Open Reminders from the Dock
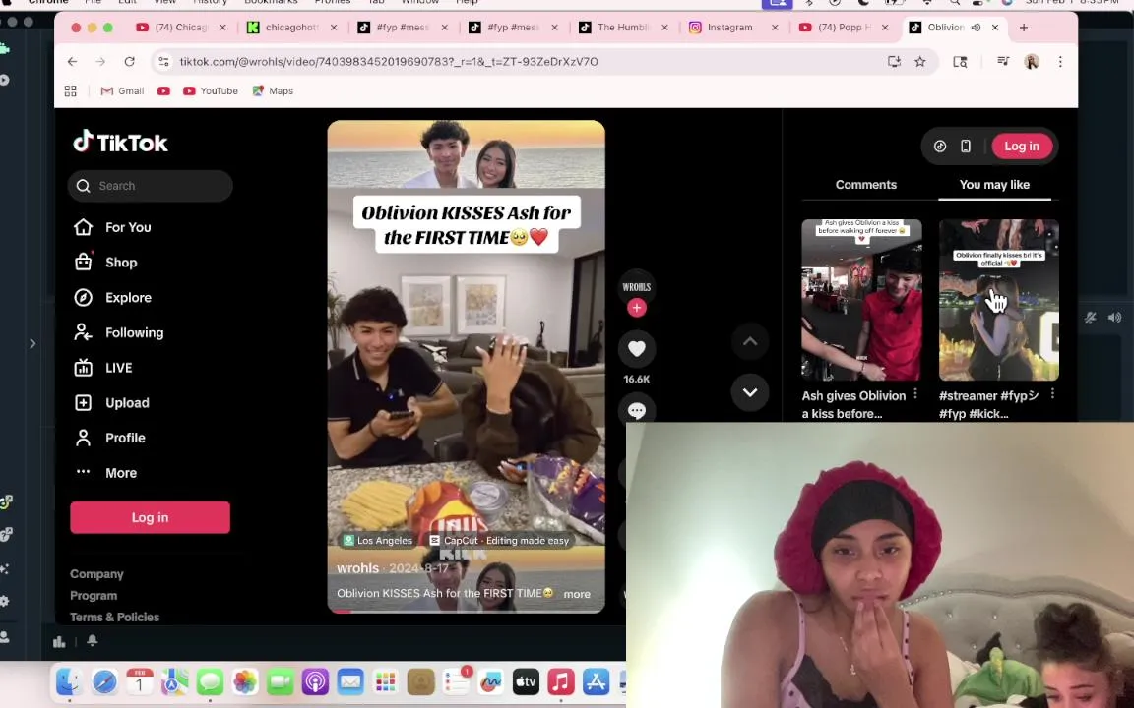Screen dimensions: 1134x708 456,682
